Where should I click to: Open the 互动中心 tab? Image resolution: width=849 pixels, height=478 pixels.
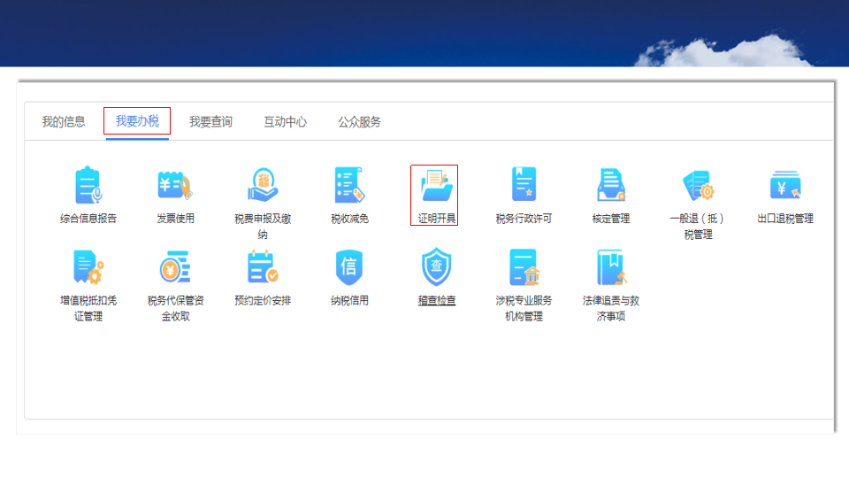(x=285, y=122)
